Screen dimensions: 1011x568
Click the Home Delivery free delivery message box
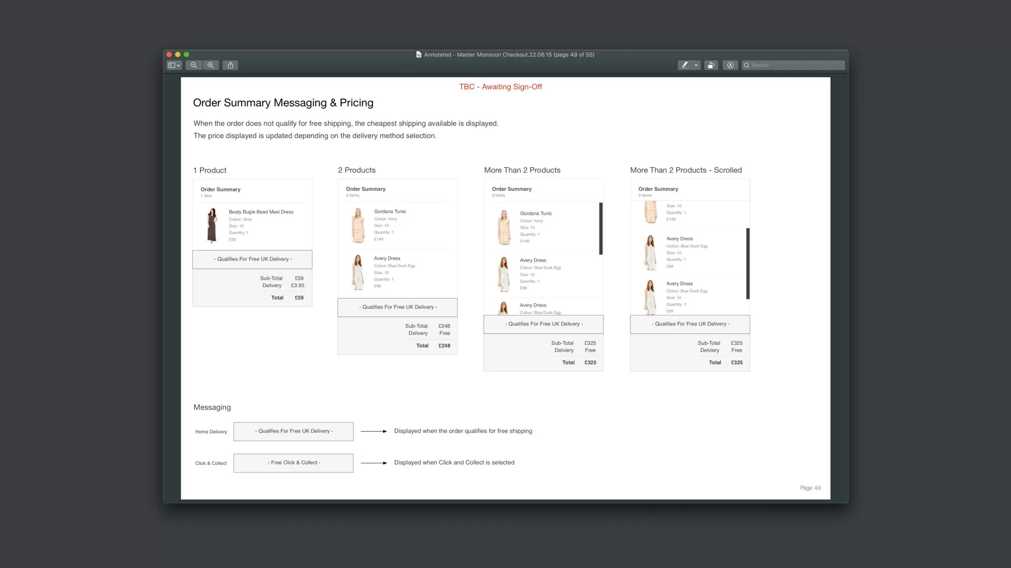tap(293, 431)
